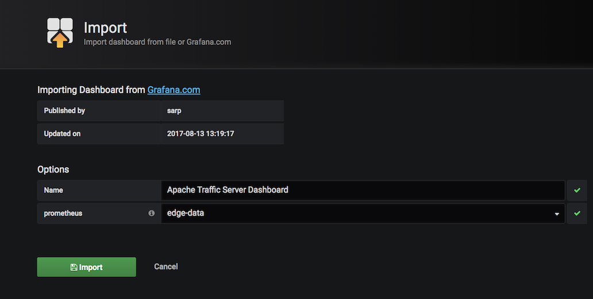This screenshot has width=593, height=299.
Task: Click the Import dashboard header icon
Action: pos(60,33)
